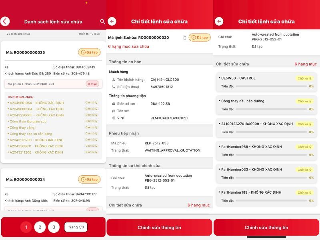Go to page 2 of the repair order list
320x240 pixels.
40,226
